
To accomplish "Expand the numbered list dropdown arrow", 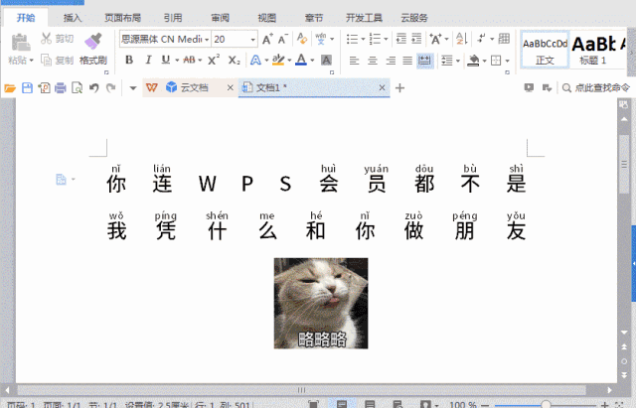I will [386, 39].
